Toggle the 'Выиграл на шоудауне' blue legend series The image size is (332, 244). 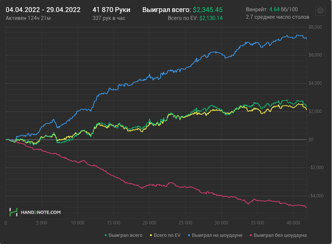coord(215,235)
